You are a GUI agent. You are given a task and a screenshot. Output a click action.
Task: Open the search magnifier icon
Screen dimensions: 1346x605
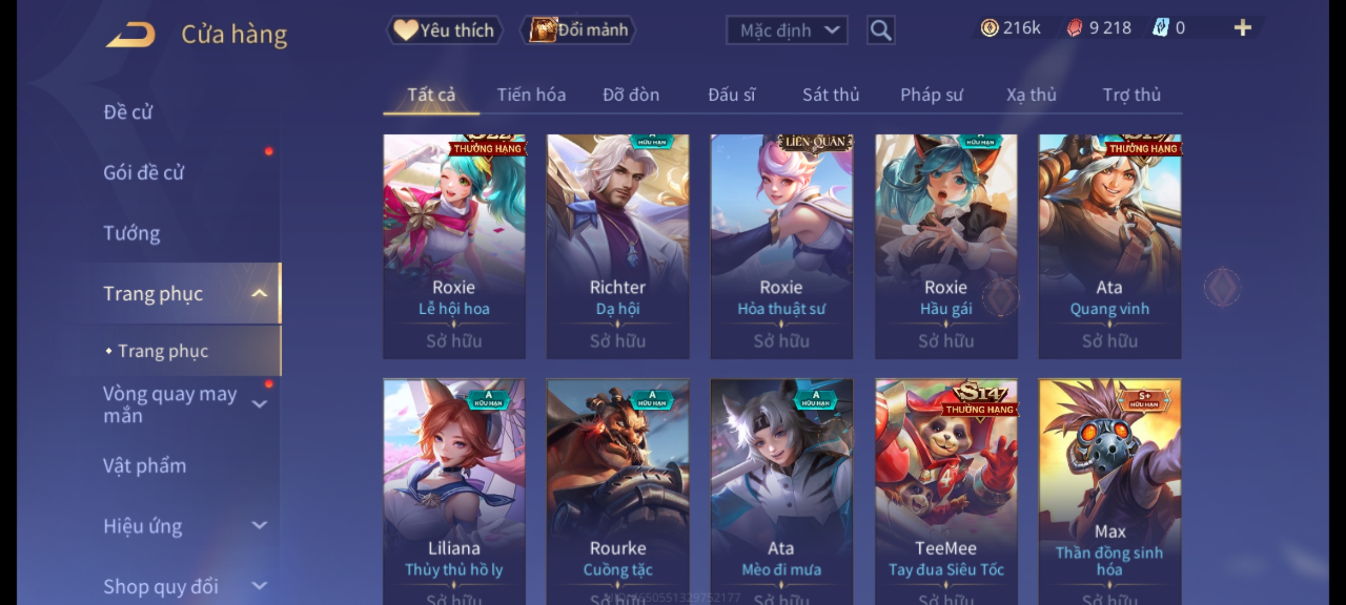point(881,30)
